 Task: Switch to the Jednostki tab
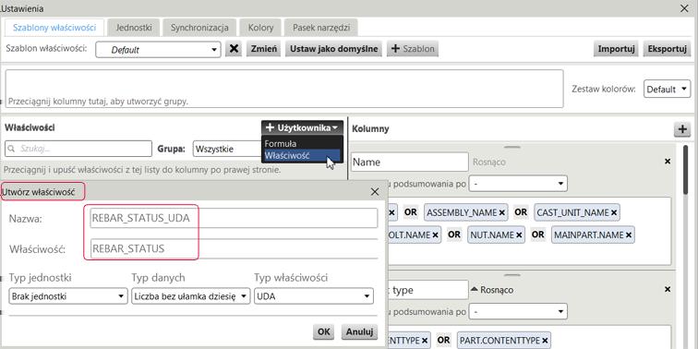[134, 28]
